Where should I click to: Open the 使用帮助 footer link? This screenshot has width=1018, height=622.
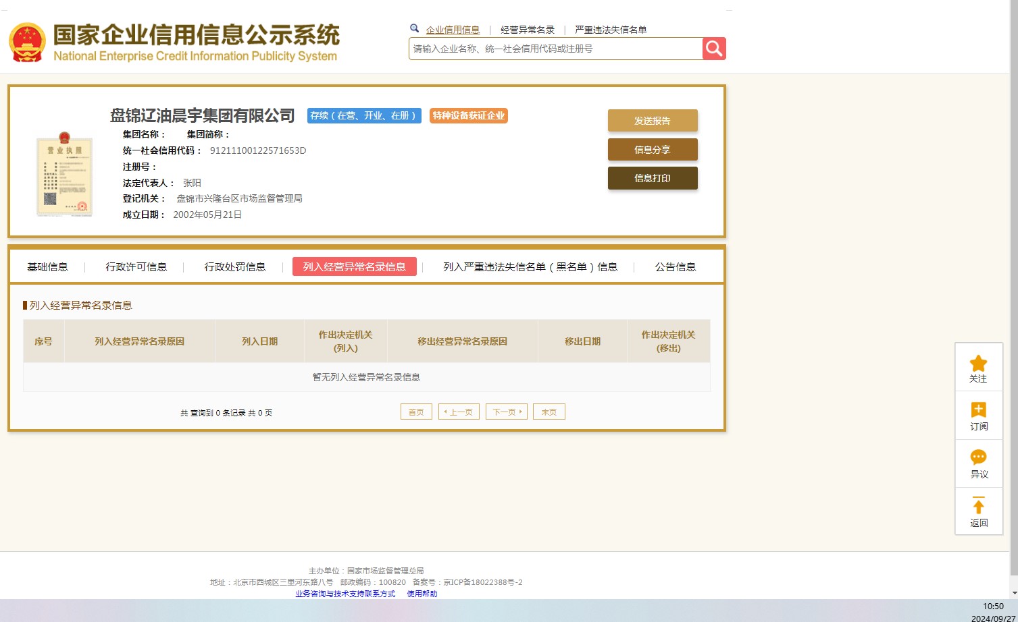point(422,594)
